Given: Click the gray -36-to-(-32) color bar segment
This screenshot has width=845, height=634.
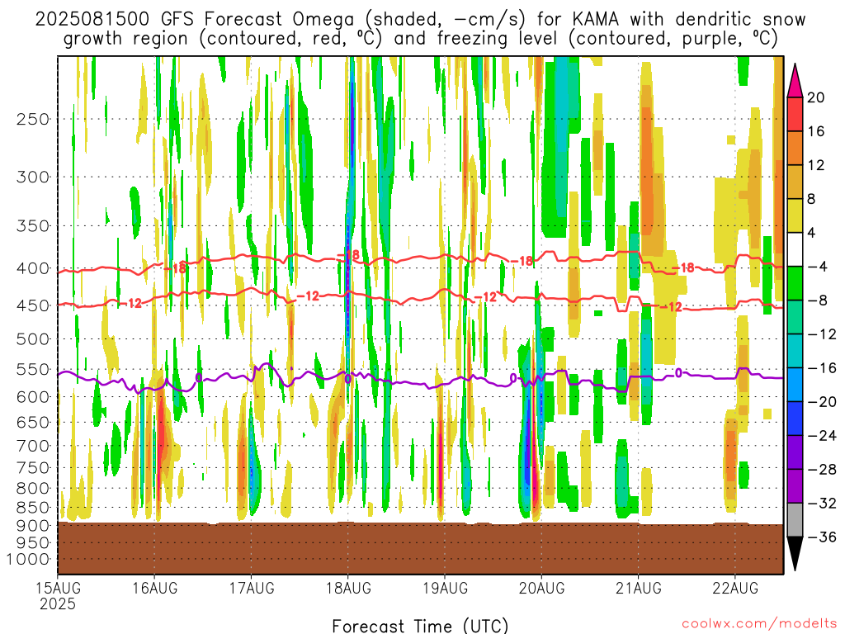Looking at the screenshot, I should [795, 520].
